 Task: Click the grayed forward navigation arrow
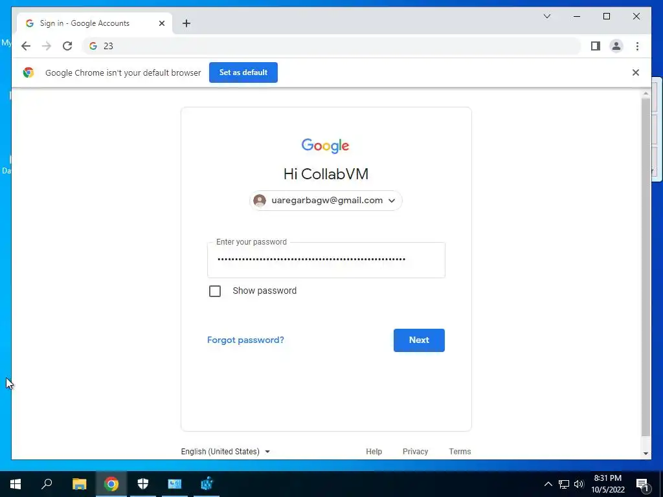[47, 46]
